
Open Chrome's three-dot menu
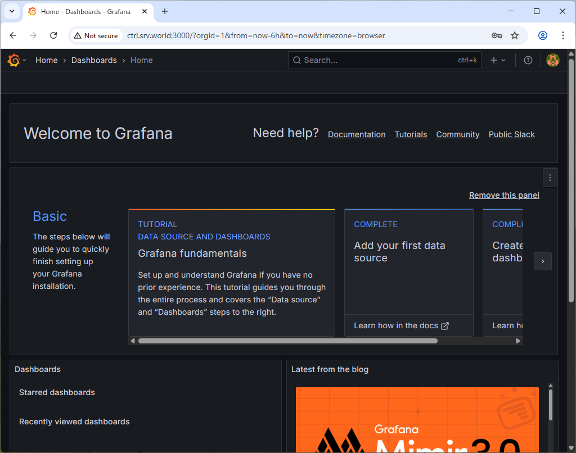click(x=563, y=35)
